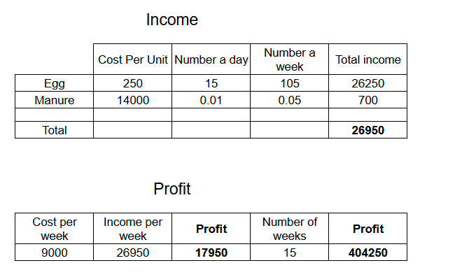This screenshot has width=455, height=277.
Task: Select the Cost per week header cell
Action: coord(55,229)
